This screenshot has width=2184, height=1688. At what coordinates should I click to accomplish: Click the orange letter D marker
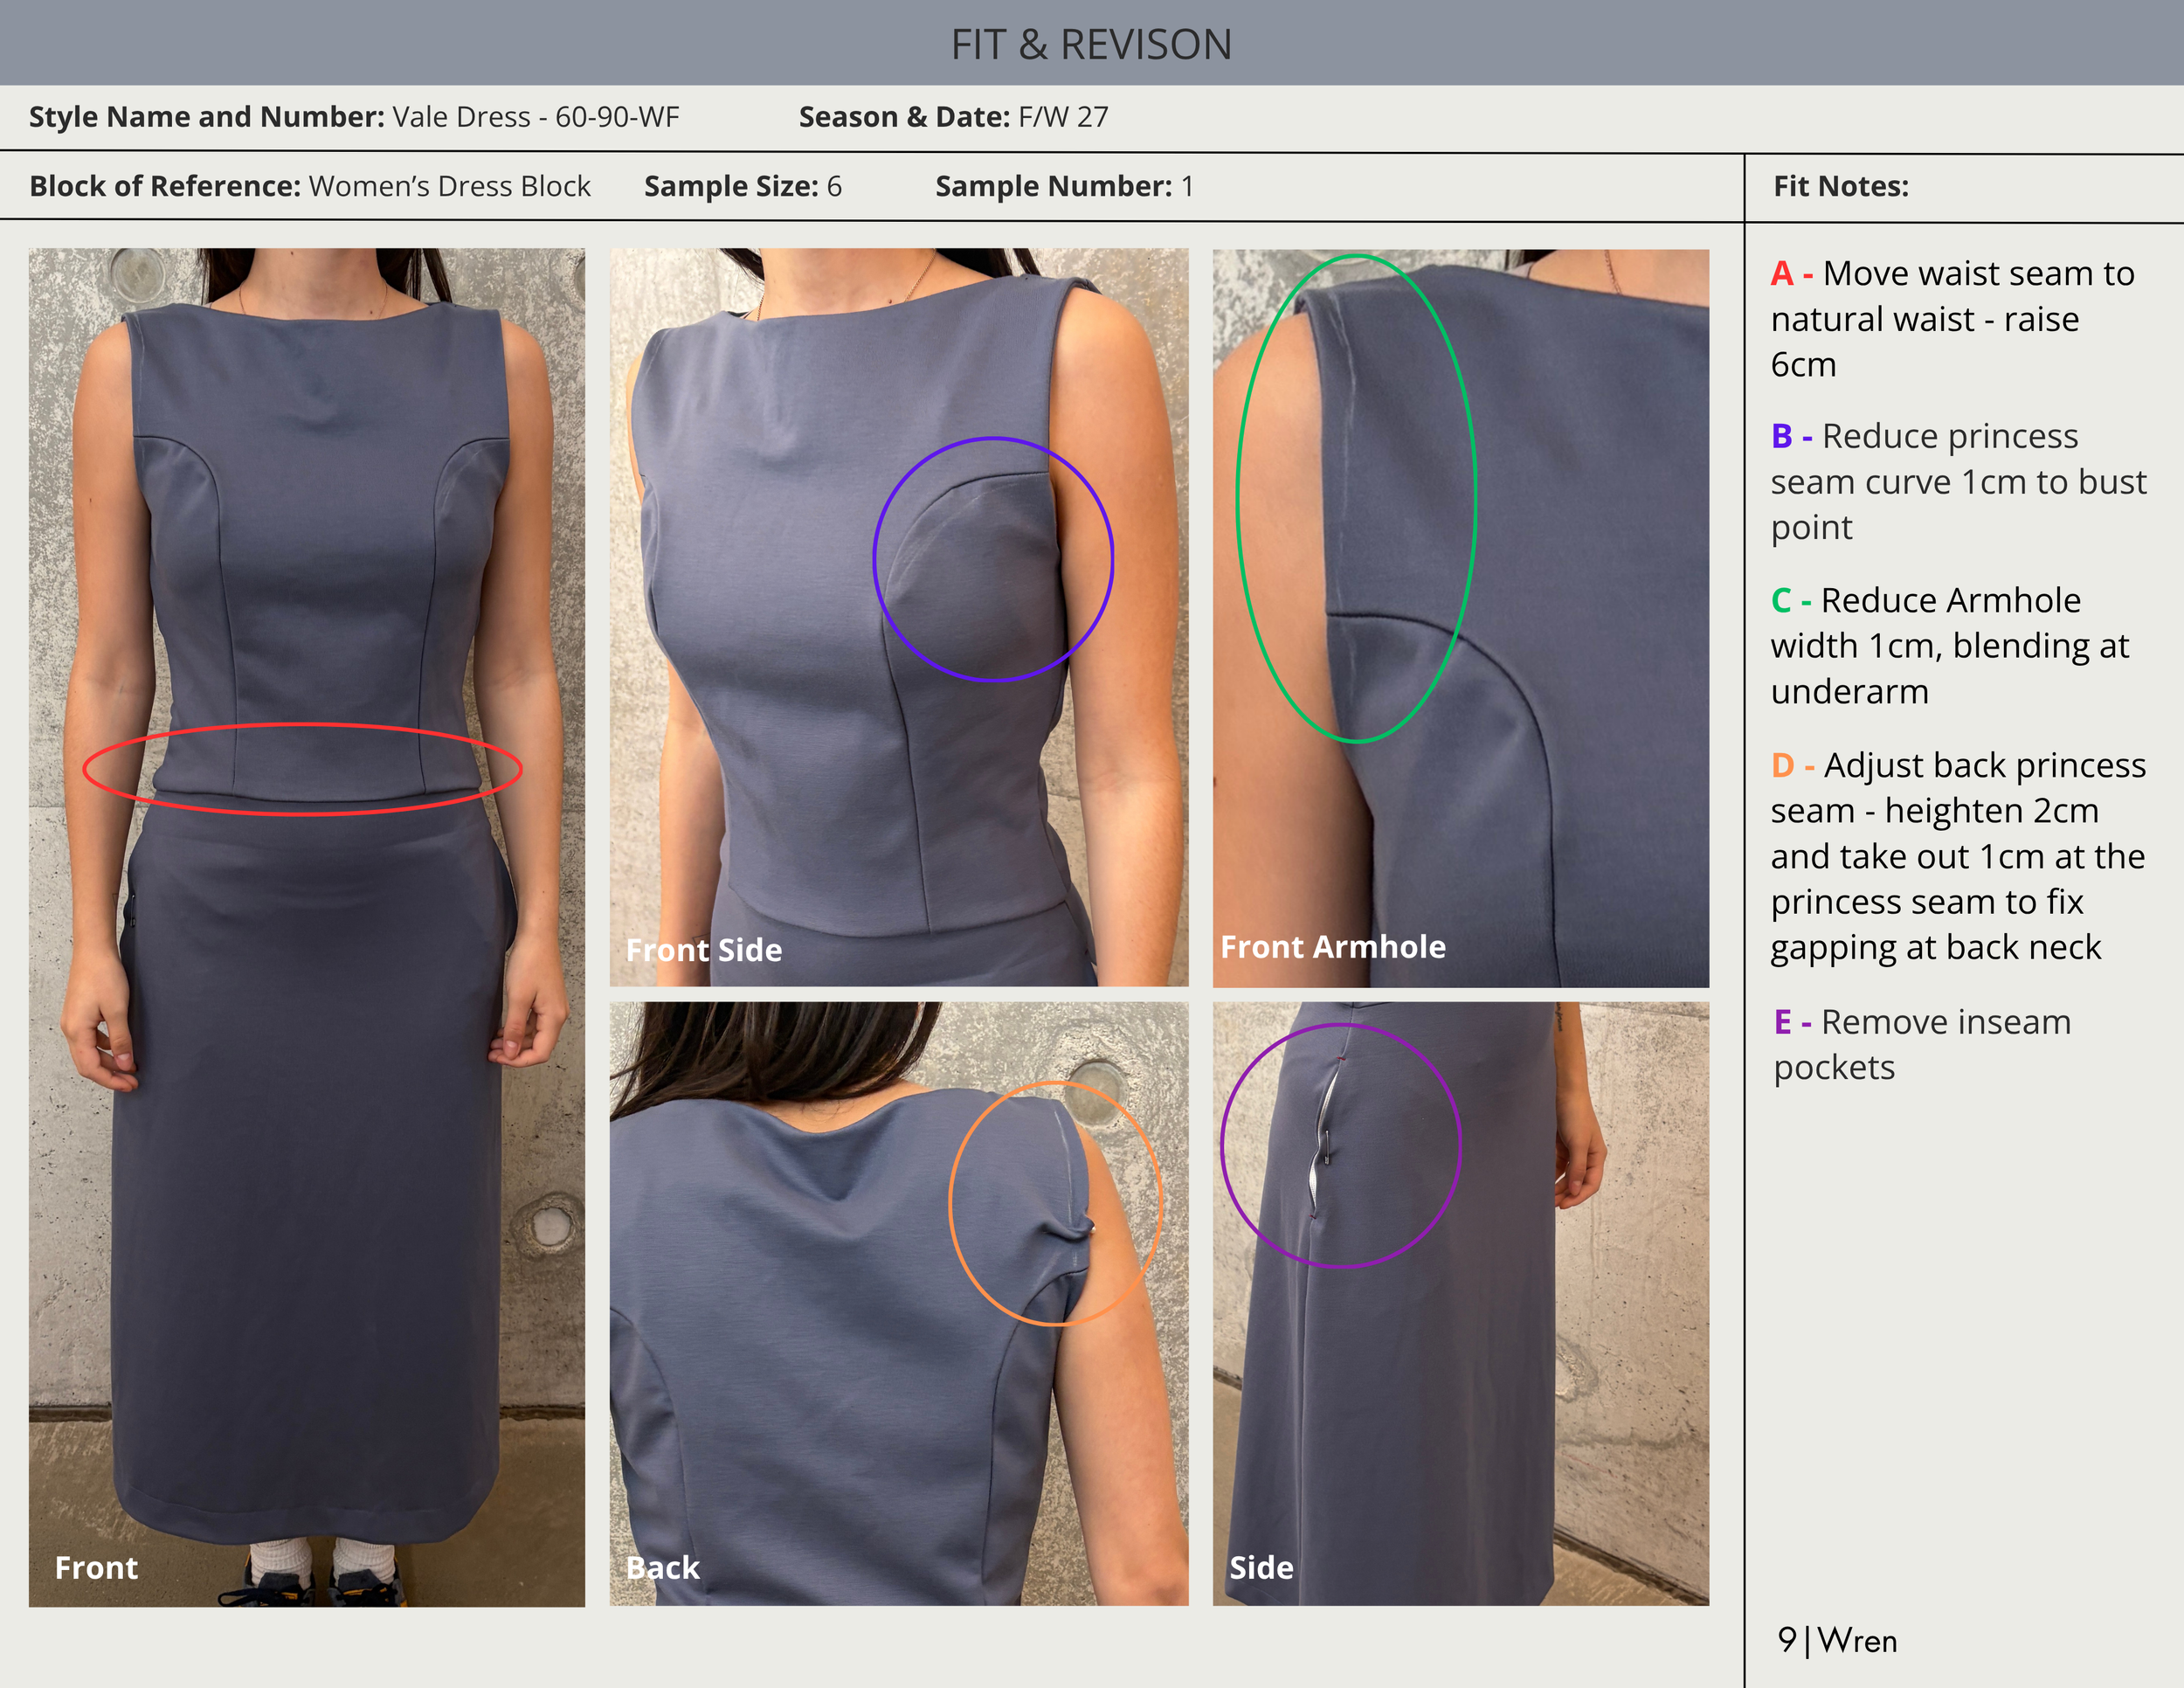click(1782, 766)
